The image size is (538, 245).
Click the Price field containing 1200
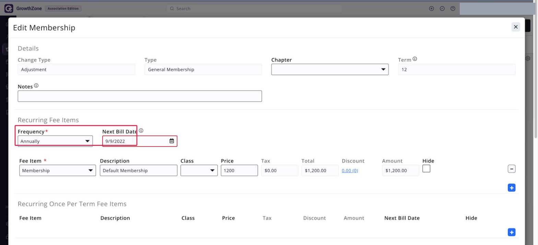point(239,171)
